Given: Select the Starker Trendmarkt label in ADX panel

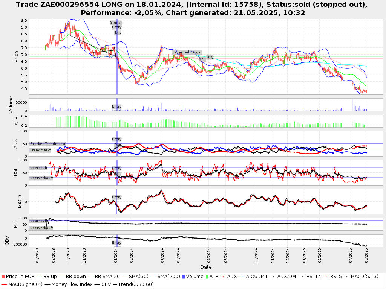Looking at the screenshot, I should tap(48, 144).
